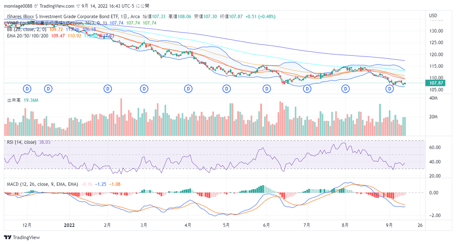Click the 40M volume axis label

pyautogui.click(x=434, y=98)
